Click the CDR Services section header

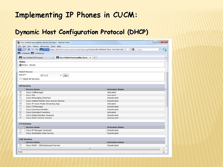pyautogui.click(x=91, y=139)
